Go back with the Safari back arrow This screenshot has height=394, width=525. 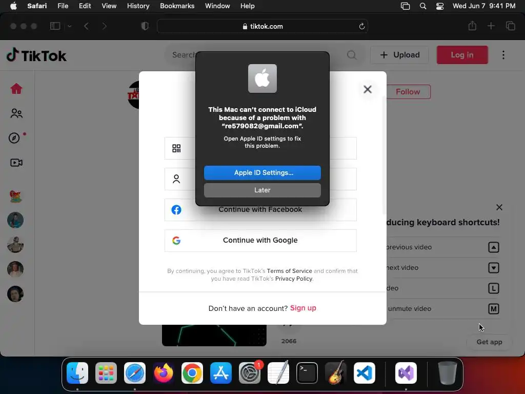point(86,26)
